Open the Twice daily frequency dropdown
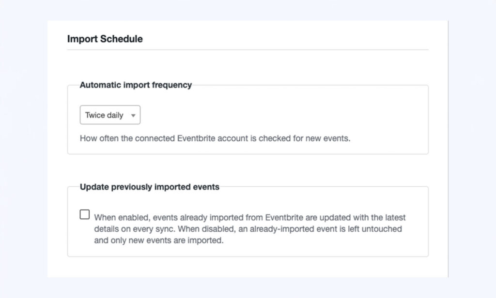The image size is (496, 298). (110, 115)
